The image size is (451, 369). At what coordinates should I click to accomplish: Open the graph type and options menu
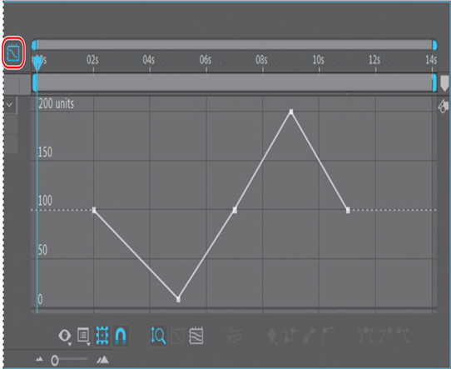tap(83, 336)
